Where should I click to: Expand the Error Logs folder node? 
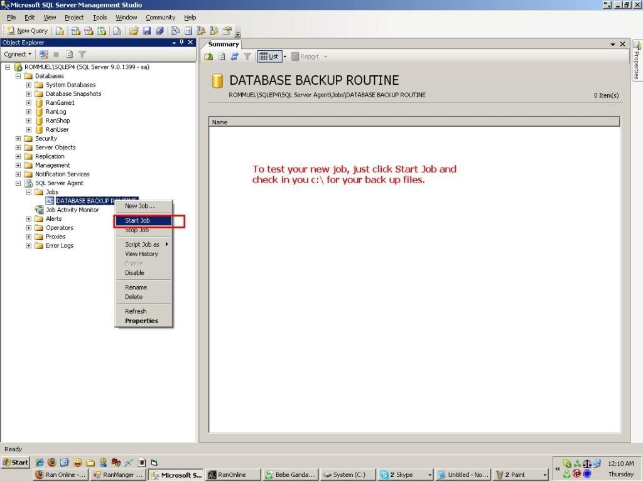(29, 245)
